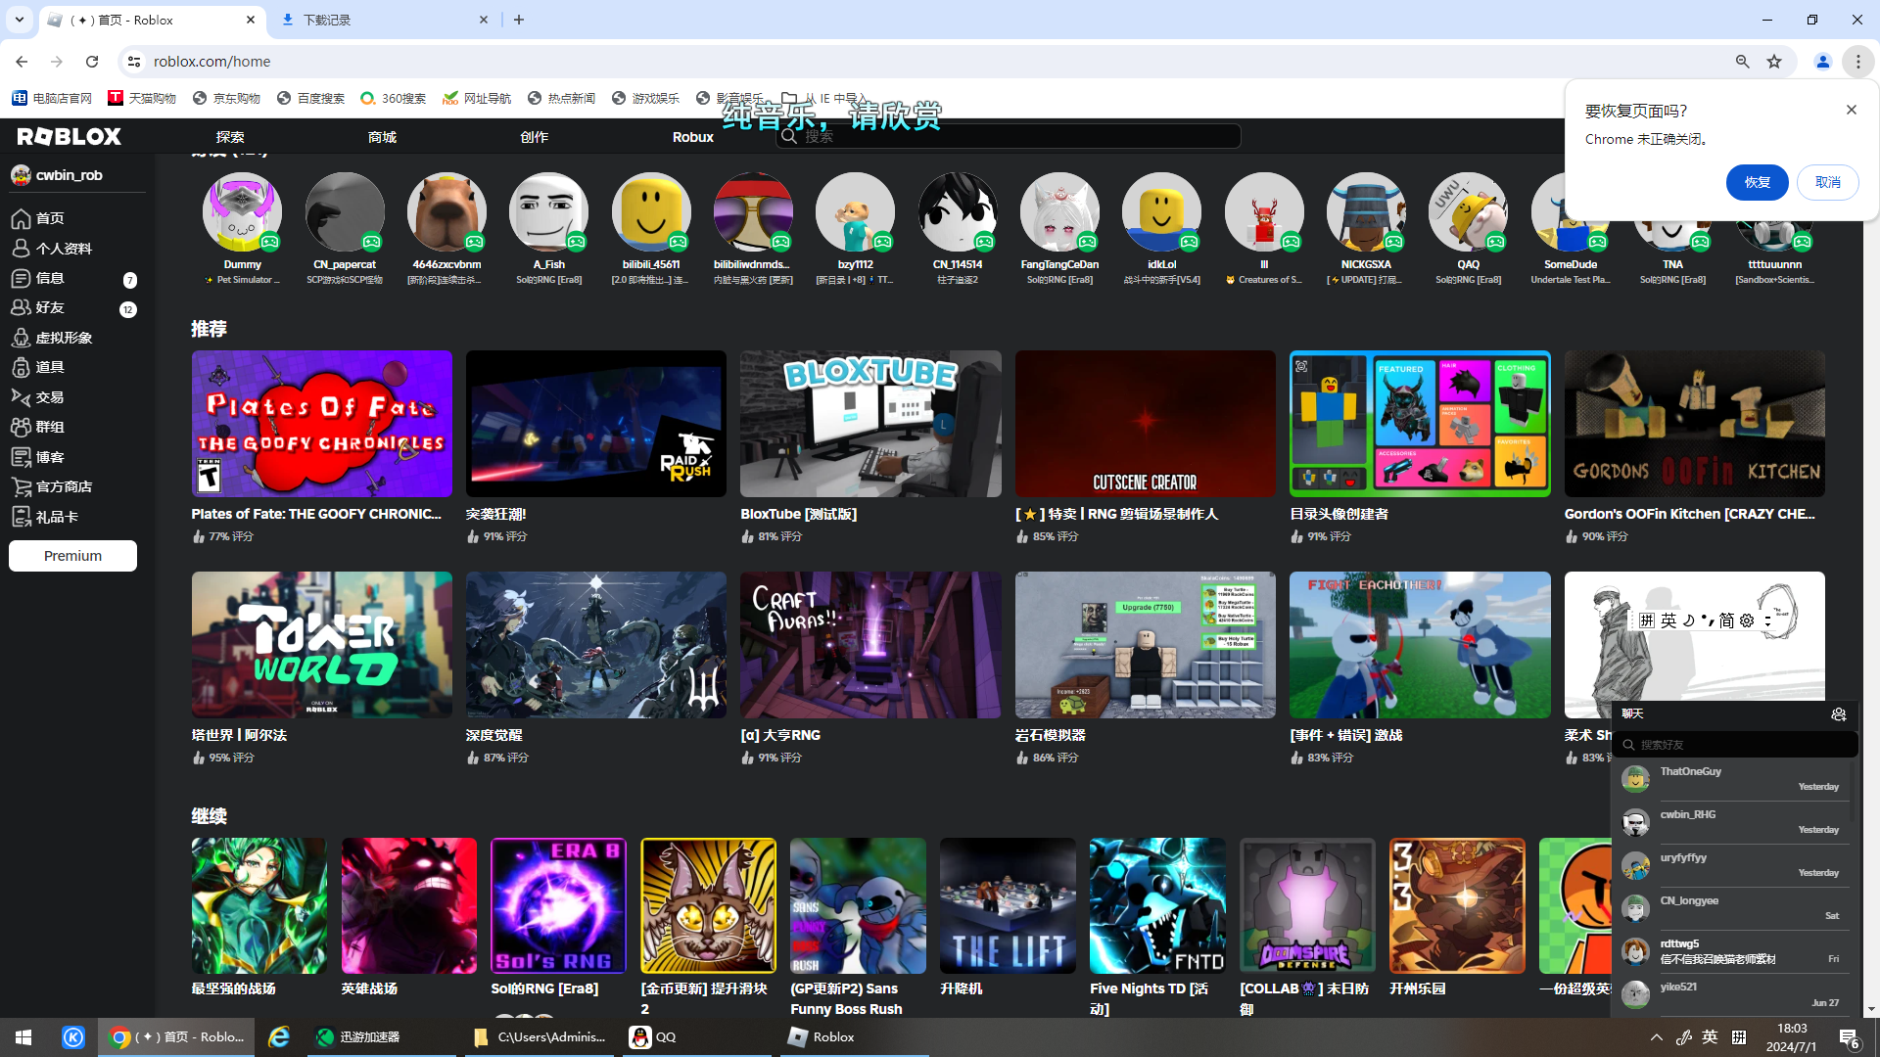Close the restore pages popup
Image resolution: width=1880 pixels, height=1057 pixels.
pos(1852,110)
